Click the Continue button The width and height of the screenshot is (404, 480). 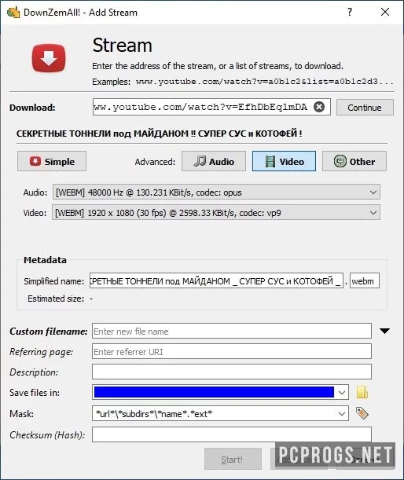[365, 107]
